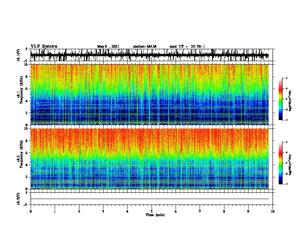Click the 'ch.1(V)' waveform axis label
Screen dimensions: 307x237
pos(19,55)
